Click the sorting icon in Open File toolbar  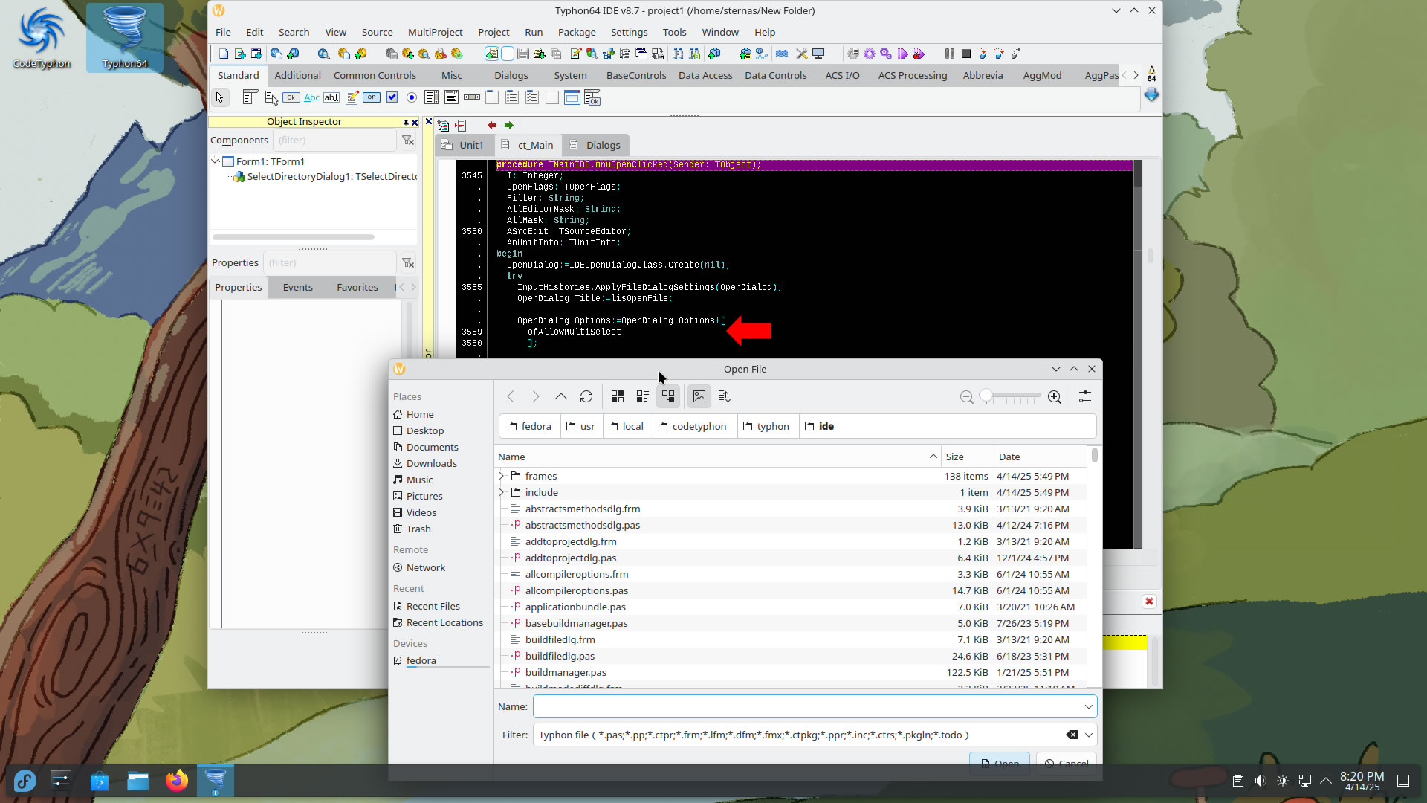pos(725,396)
